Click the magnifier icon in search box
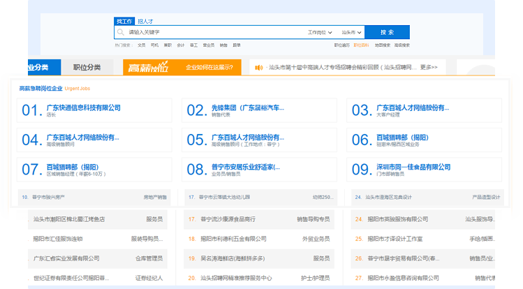This screenshot has height=289, width=523. tap(121, 32)
